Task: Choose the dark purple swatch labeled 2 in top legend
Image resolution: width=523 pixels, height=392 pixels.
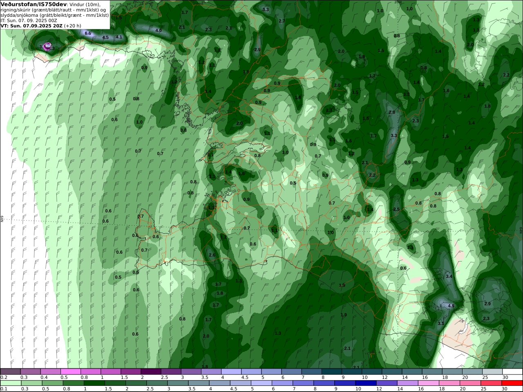Action: 151,372
